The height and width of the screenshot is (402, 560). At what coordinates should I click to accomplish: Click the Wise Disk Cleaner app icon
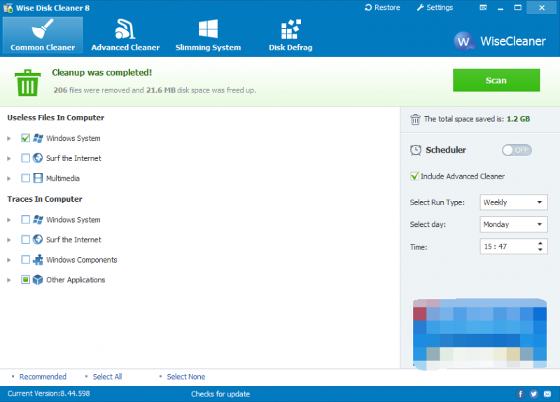click(8, 8)
